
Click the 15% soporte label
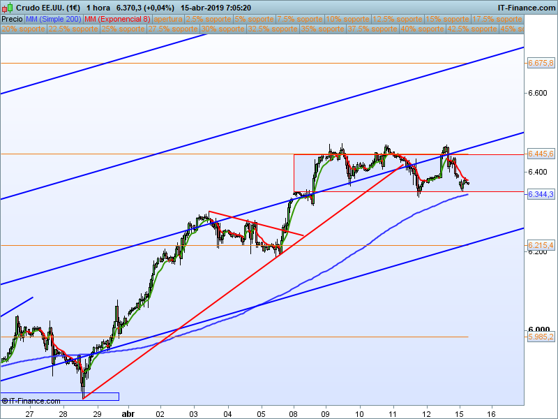[x=447, y=20]
